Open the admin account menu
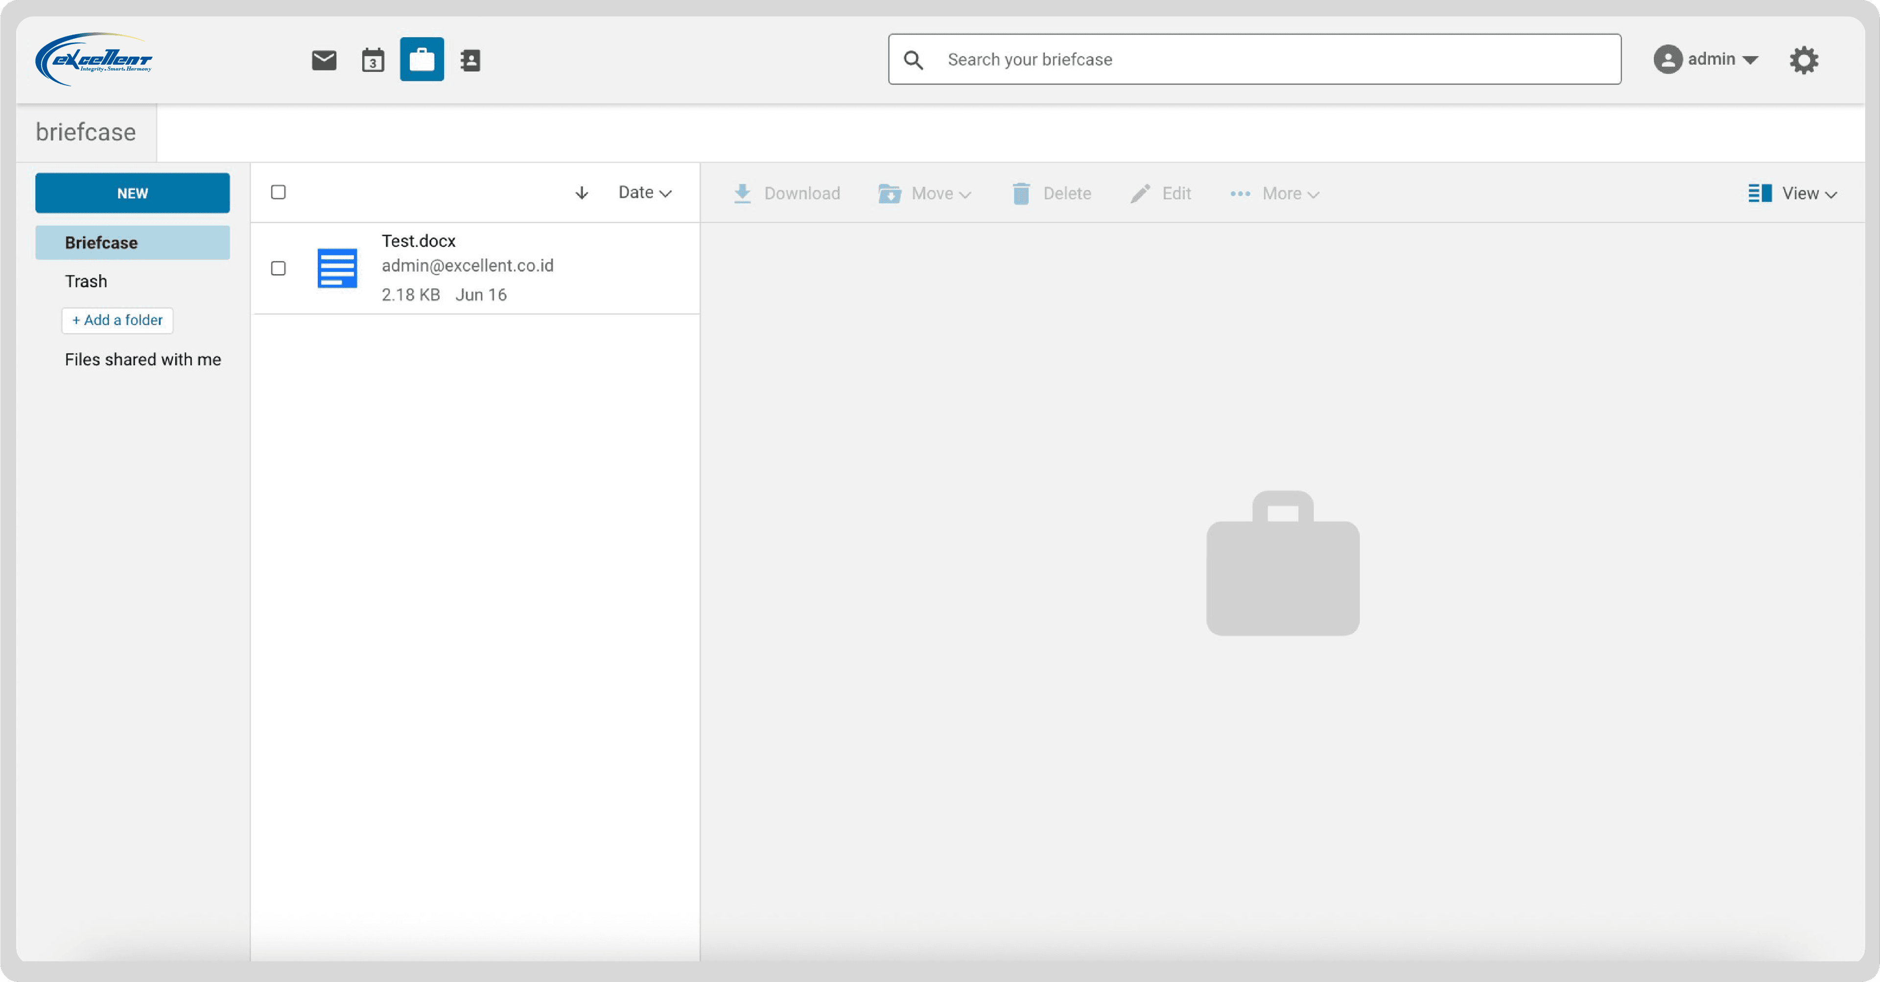 click(x=1708, y=60)
